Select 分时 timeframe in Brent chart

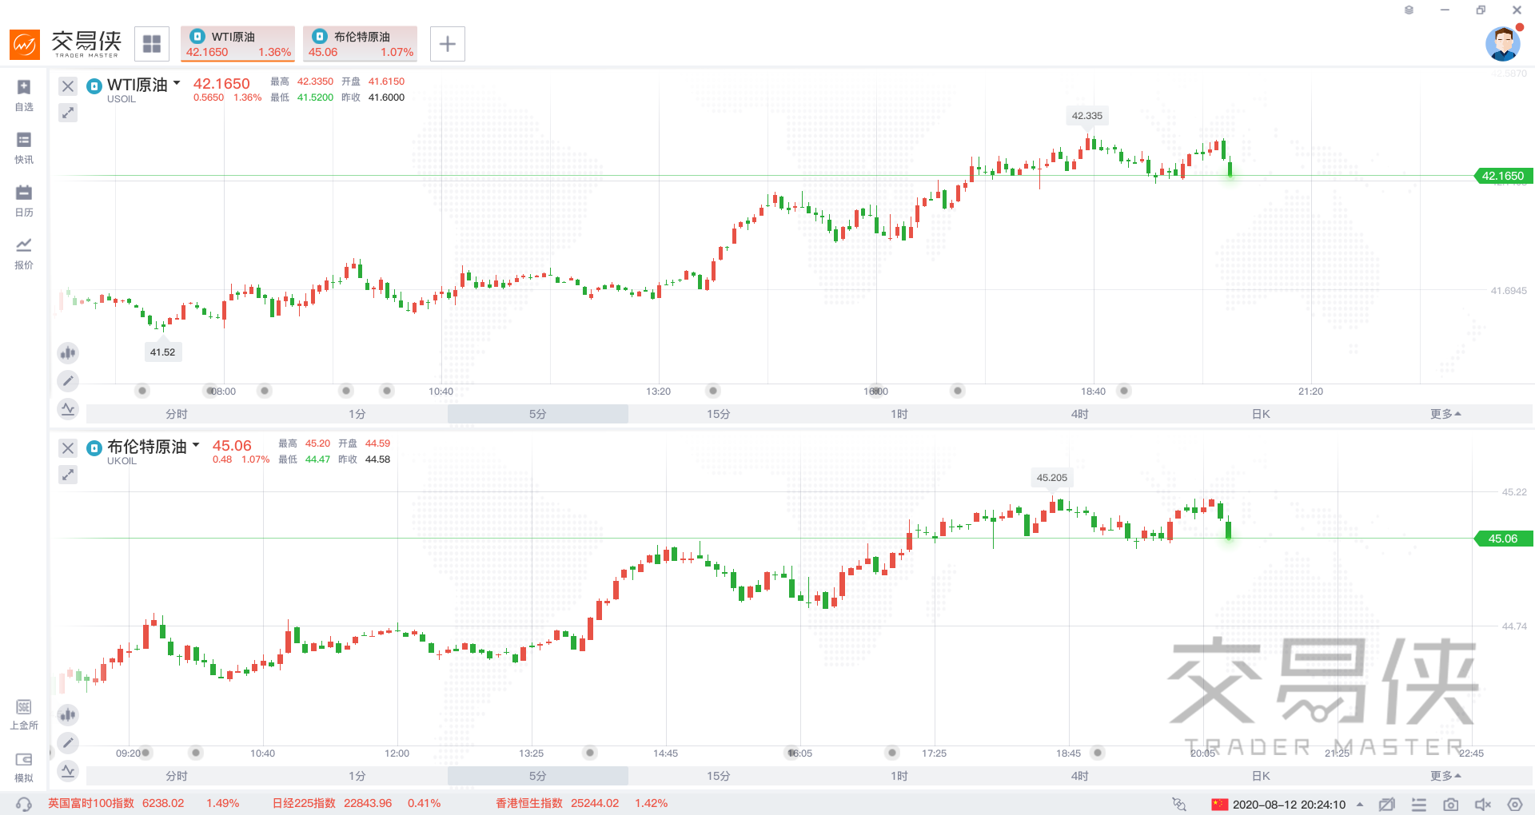pos(177,776)
